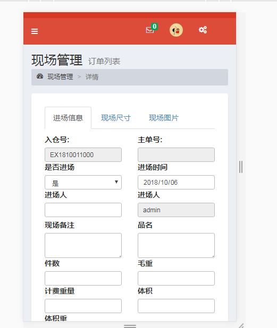Click the green message count badge
277x328 pixels.
(154, 27)
